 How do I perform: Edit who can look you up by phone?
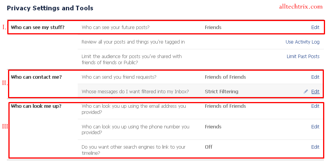[x=315, y=126]
